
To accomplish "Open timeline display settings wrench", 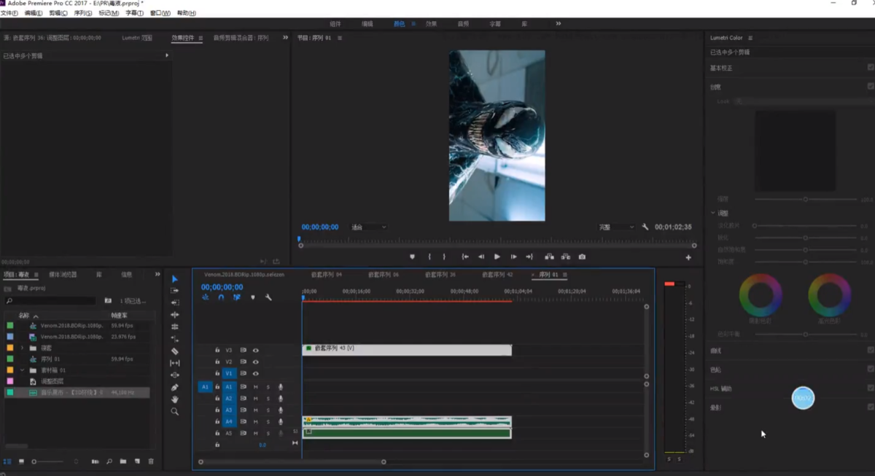I will tap(268, 297).
